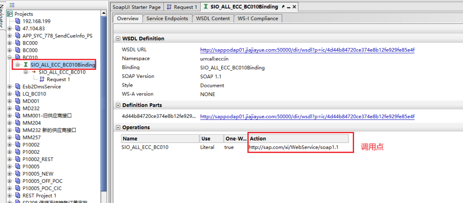
Task: Click the project icon beside P10005_NEW
Action: point(18,174)
